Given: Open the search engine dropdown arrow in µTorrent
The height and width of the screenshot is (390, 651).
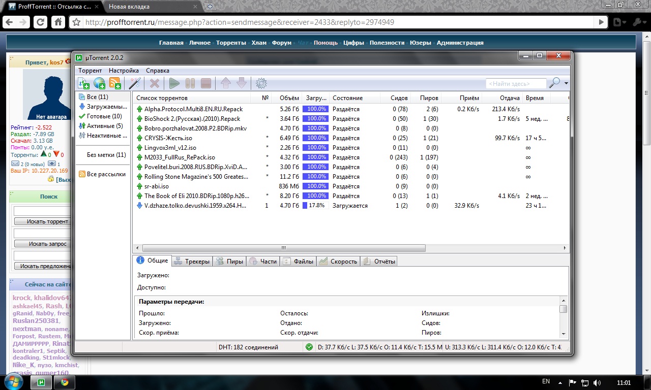Looking at the screenshot, I should [566, 83].
